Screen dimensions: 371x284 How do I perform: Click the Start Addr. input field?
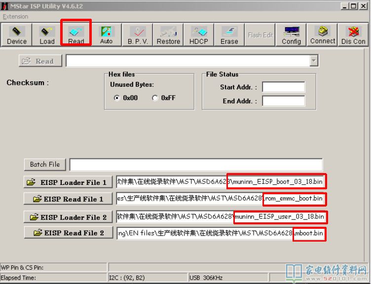coord(283,87)
